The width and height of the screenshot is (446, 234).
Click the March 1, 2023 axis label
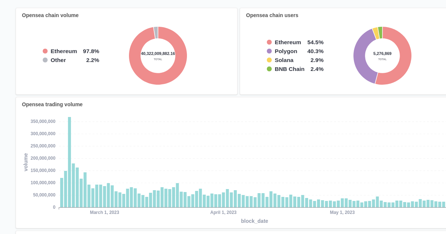point(104,212)
